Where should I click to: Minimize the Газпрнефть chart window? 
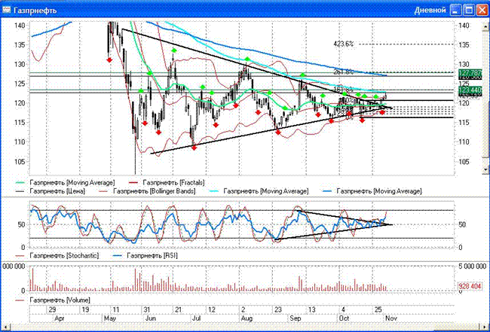(455, 10)
